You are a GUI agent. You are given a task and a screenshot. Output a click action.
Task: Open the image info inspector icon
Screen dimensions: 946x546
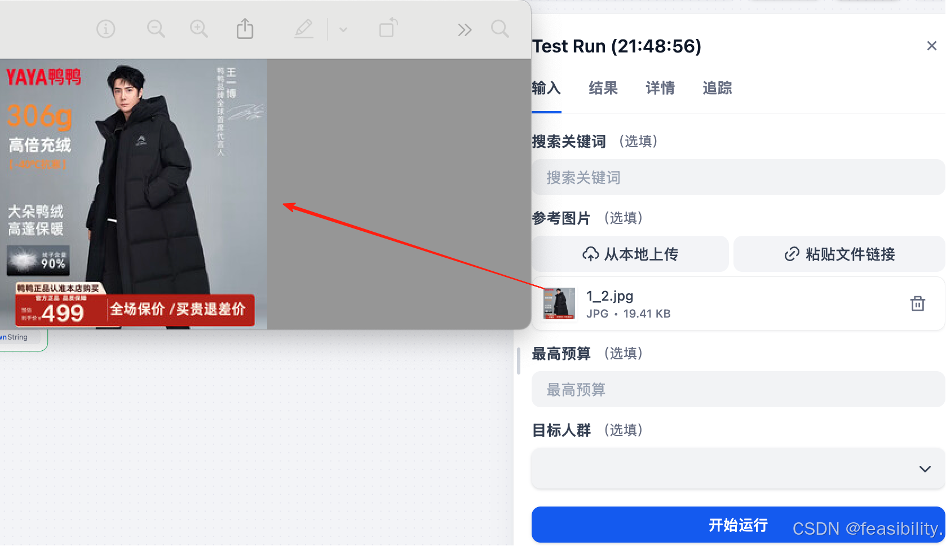tap(105, 29)
